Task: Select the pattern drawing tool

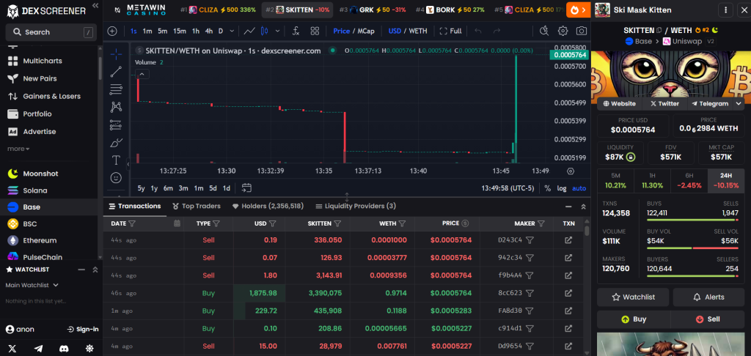Action: [x=116, y=107]
